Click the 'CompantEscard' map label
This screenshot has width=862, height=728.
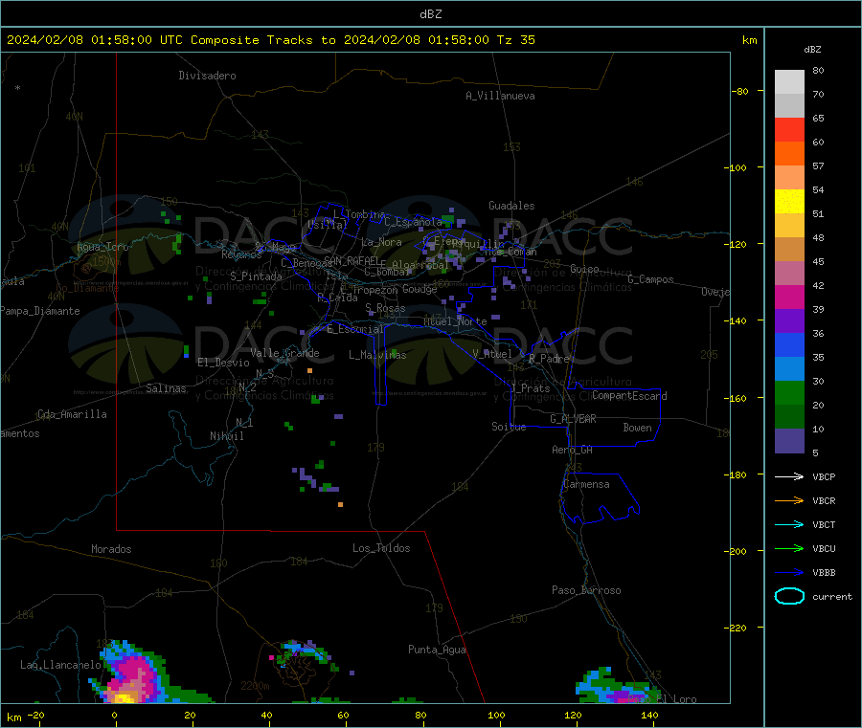(629, 396)
